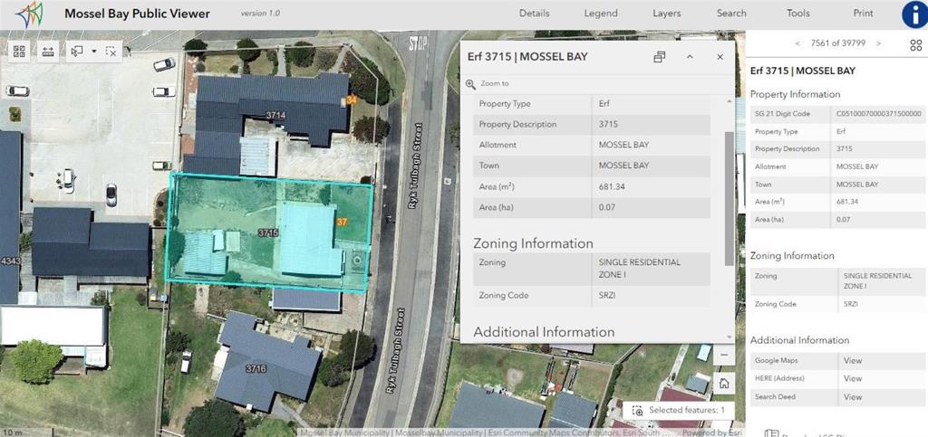
Task: Open the basemap gallery grid tool
Action: (20, 51)
